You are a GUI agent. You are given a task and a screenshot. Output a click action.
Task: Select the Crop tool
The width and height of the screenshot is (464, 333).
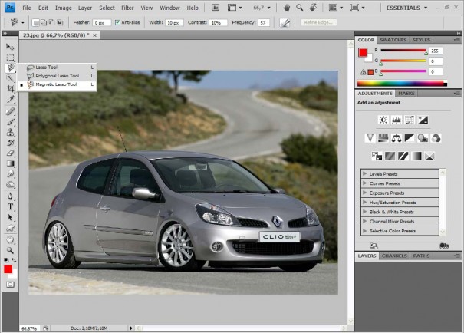10,88
